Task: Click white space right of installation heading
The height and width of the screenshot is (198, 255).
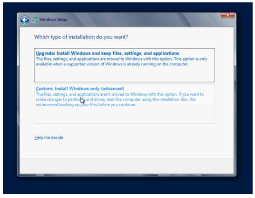Action: click(x=179, y=37)
